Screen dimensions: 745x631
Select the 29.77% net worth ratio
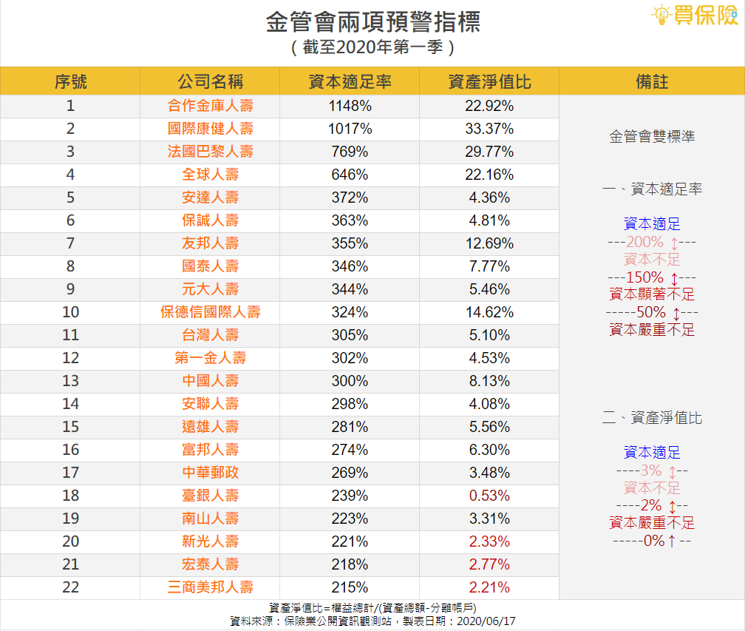489,151
